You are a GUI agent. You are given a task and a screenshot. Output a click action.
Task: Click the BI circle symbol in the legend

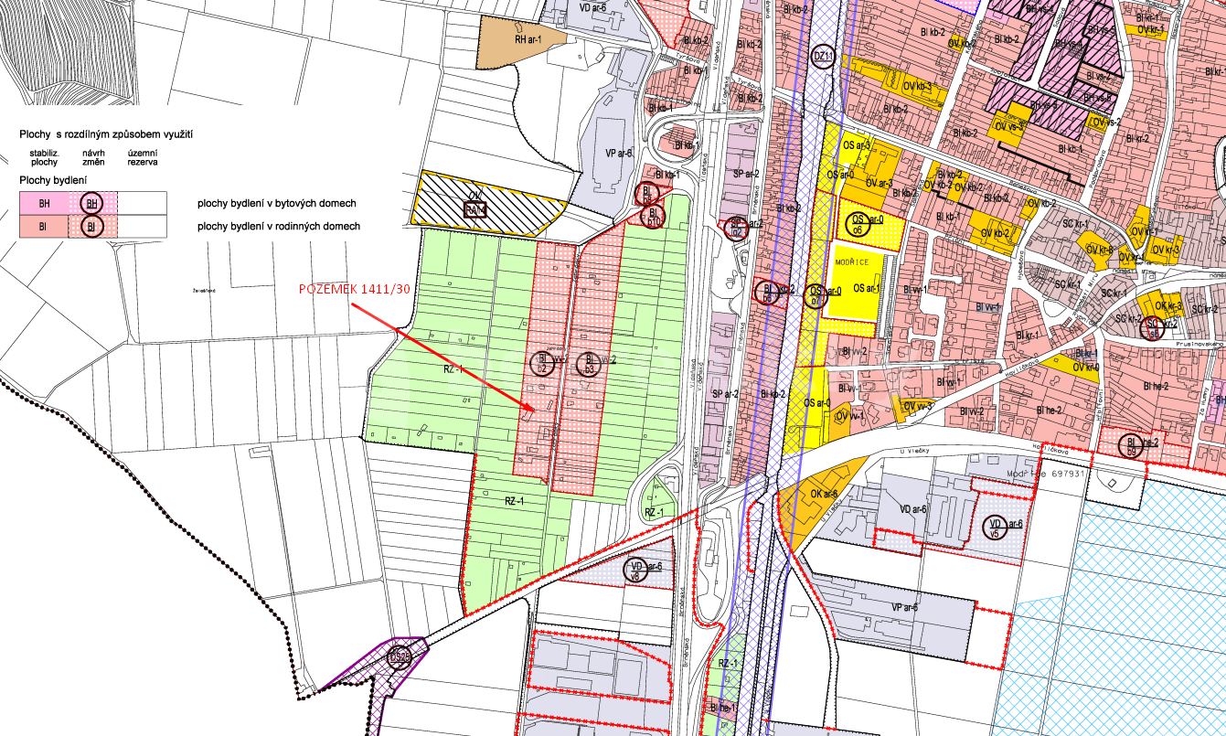click(91, 226)
